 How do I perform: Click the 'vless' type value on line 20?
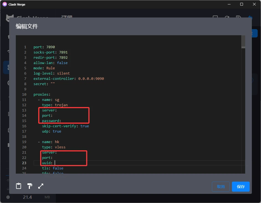[x=60, y=147]
